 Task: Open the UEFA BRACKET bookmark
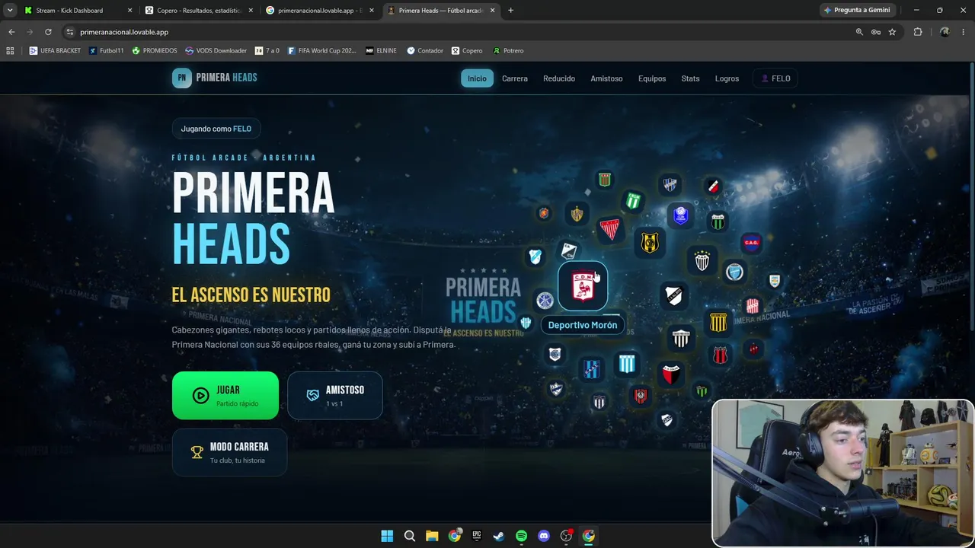[55, 50]
